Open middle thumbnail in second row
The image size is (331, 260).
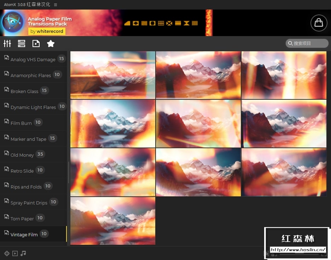tap(198, 124)
